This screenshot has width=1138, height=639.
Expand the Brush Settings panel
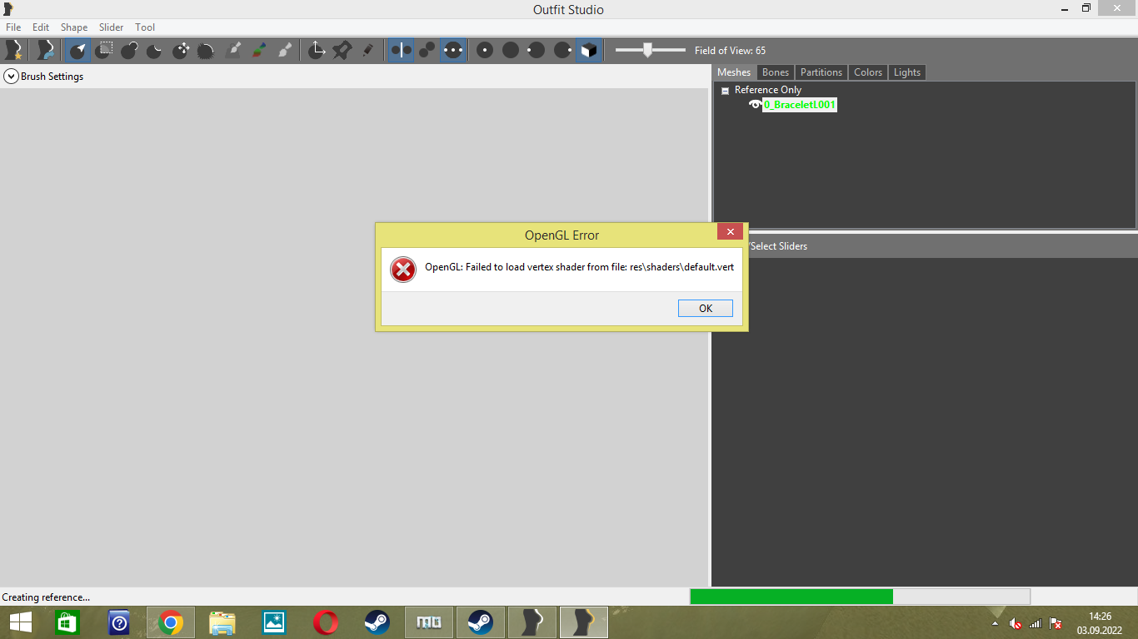click(x=11, y=77)
